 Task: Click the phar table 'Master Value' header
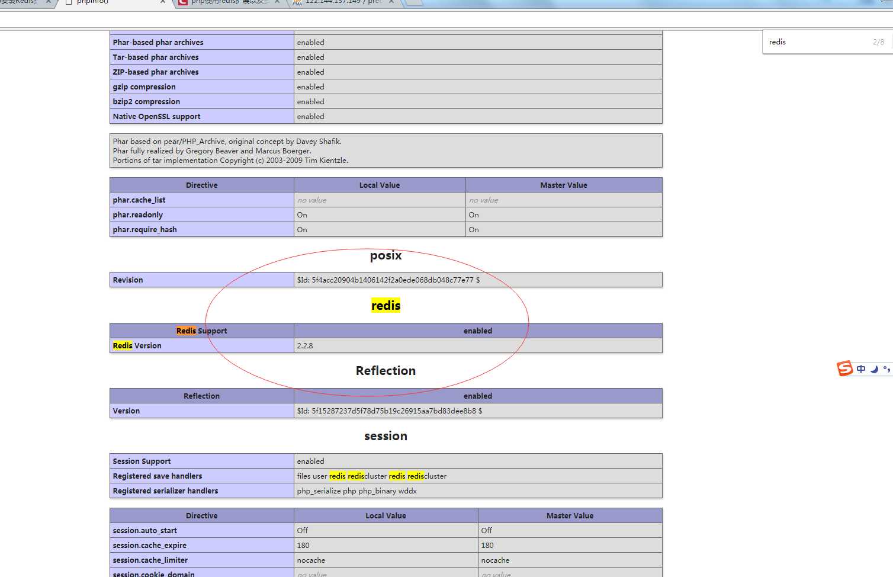coord(564,185)
